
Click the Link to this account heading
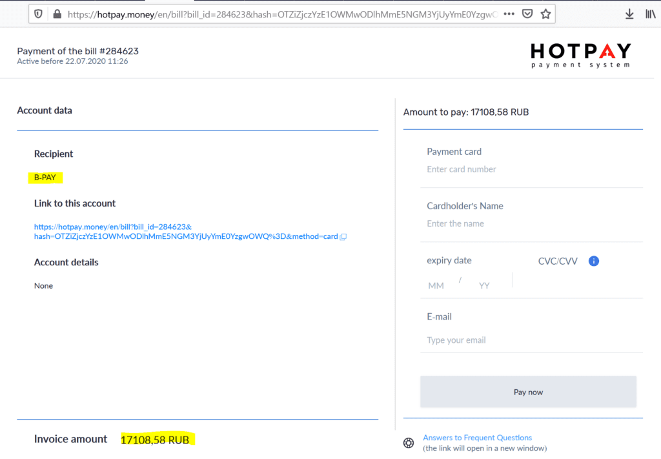75,203
